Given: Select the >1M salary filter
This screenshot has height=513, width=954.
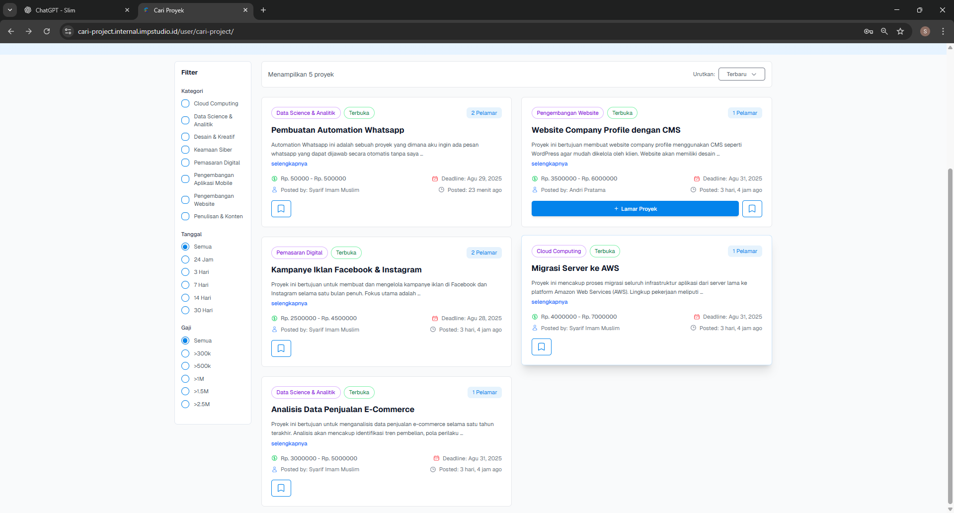Looking at the screenshot, I should coord(185,379).
